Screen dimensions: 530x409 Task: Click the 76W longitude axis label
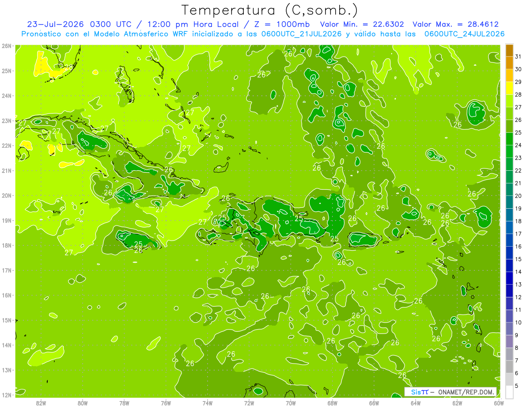[x=166, y=403]
